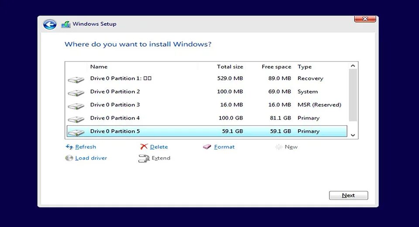Click the Primary type of Partition 4
Image resolution: width=419 pixels, height=227 pixels.
309,118
